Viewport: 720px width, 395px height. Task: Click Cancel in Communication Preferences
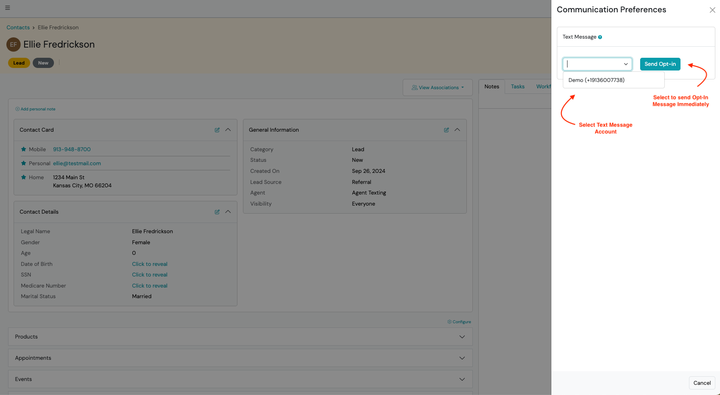702,383
